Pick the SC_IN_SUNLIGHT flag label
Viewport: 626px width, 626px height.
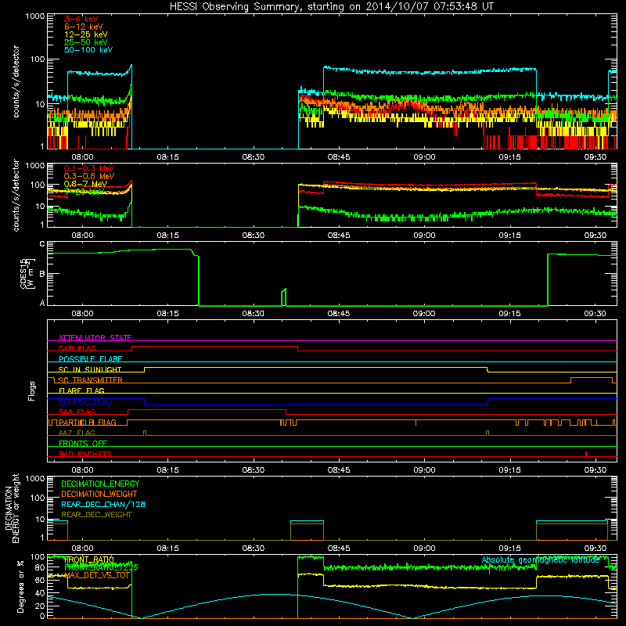coord(90,369)
